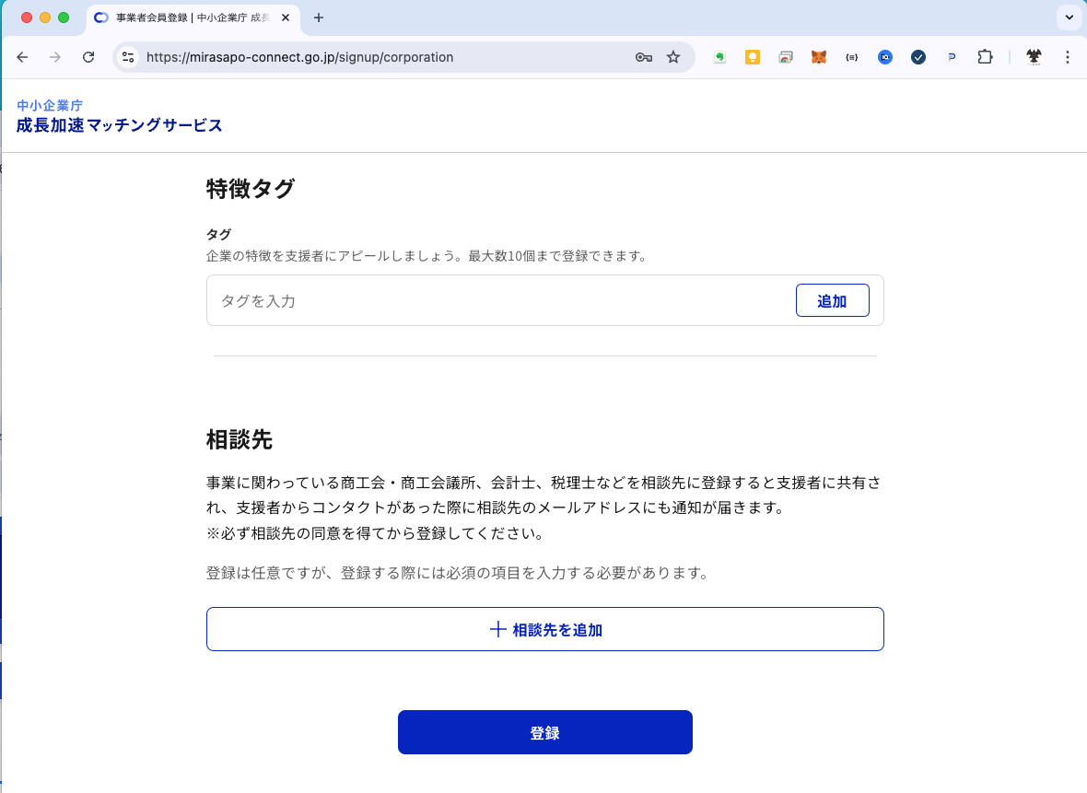1087x793 pixels.
Task: Submit the form with 登録 button
Action: point(544,733)
